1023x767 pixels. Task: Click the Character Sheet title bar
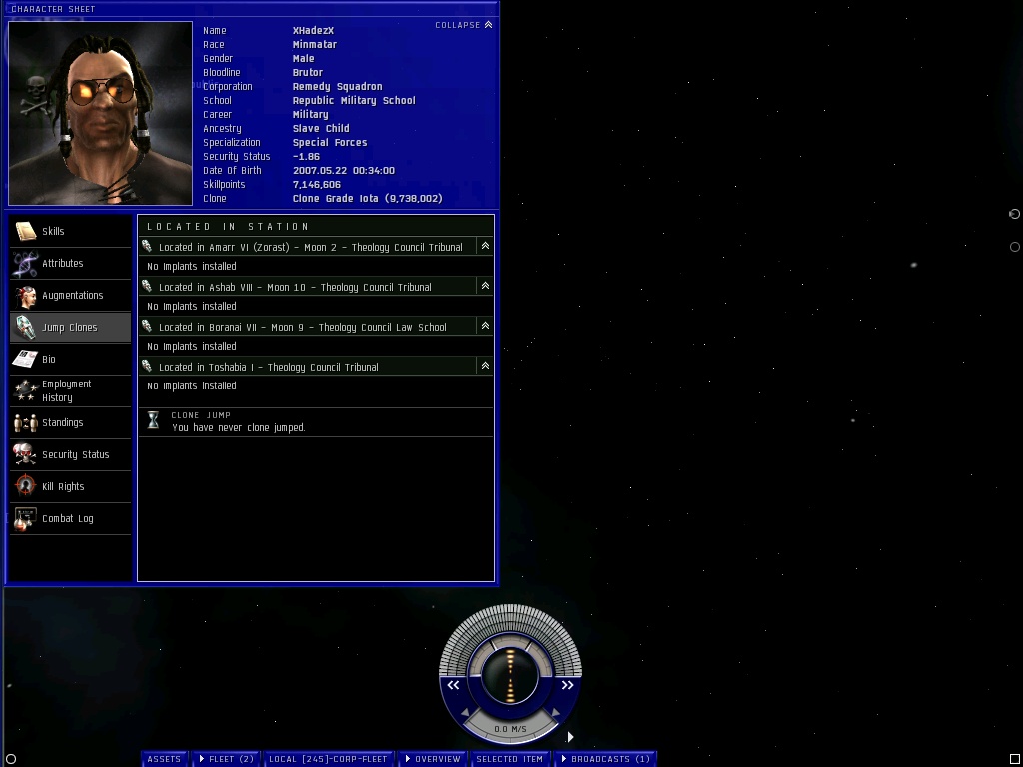click(x=251, y=8)
